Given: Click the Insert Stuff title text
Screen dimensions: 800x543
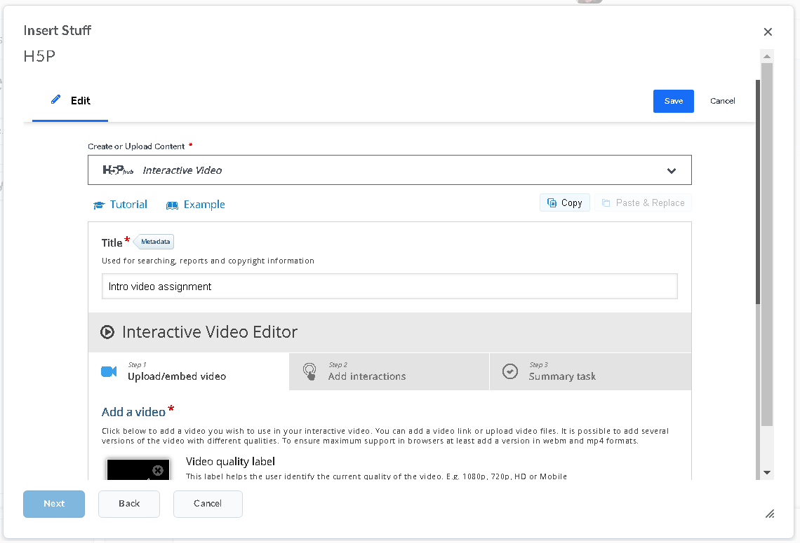Looking at the screenshot, I should (x=57, y=31).
